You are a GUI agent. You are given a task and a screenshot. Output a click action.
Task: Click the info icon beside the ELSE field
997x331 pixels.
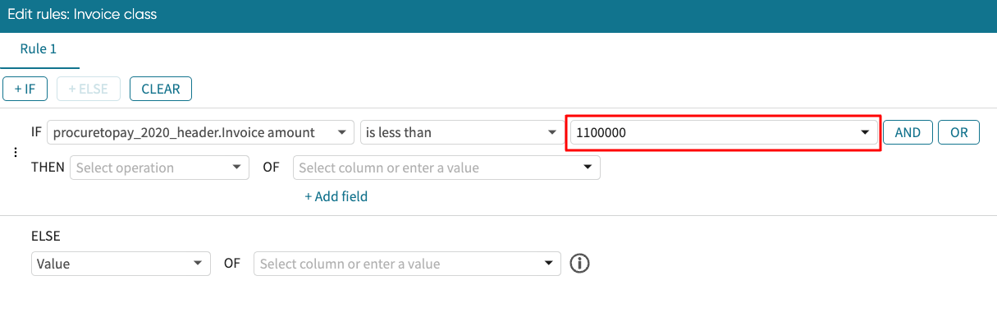click(580, 264)
